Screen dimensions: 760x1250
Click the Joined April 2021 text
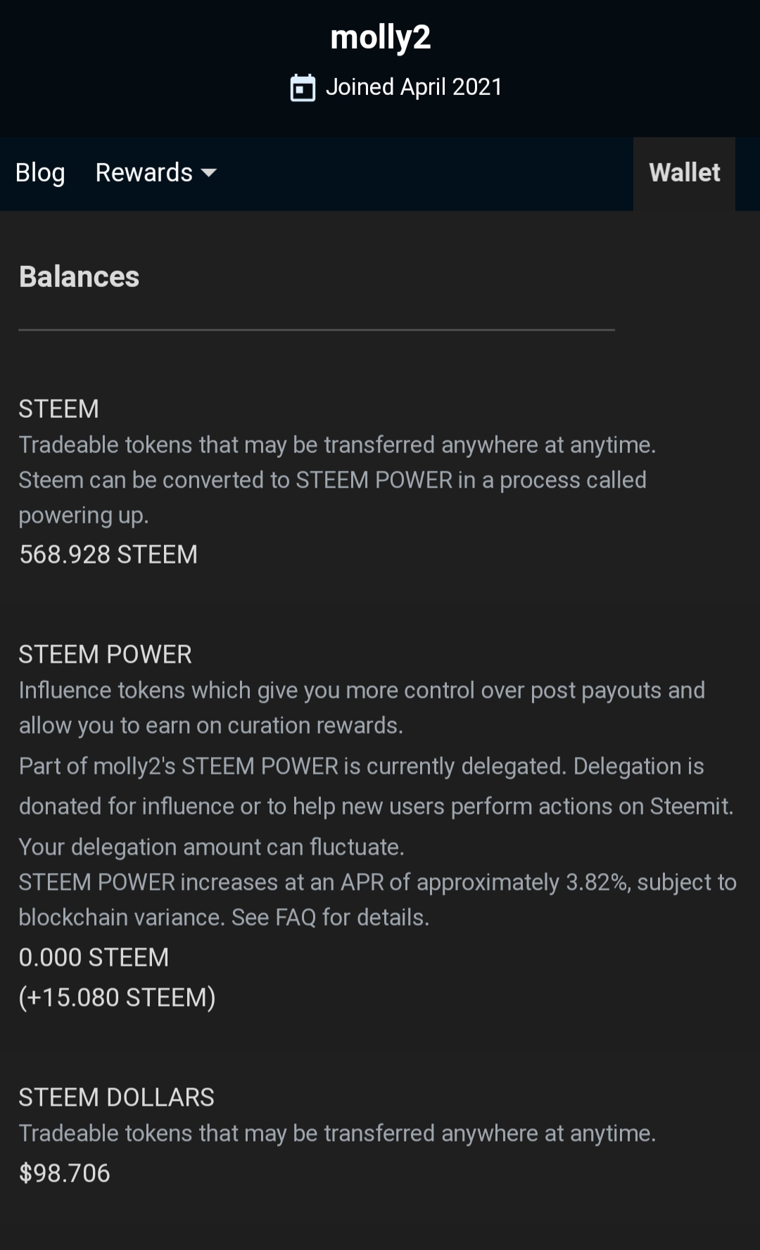[x=414, y=87]
